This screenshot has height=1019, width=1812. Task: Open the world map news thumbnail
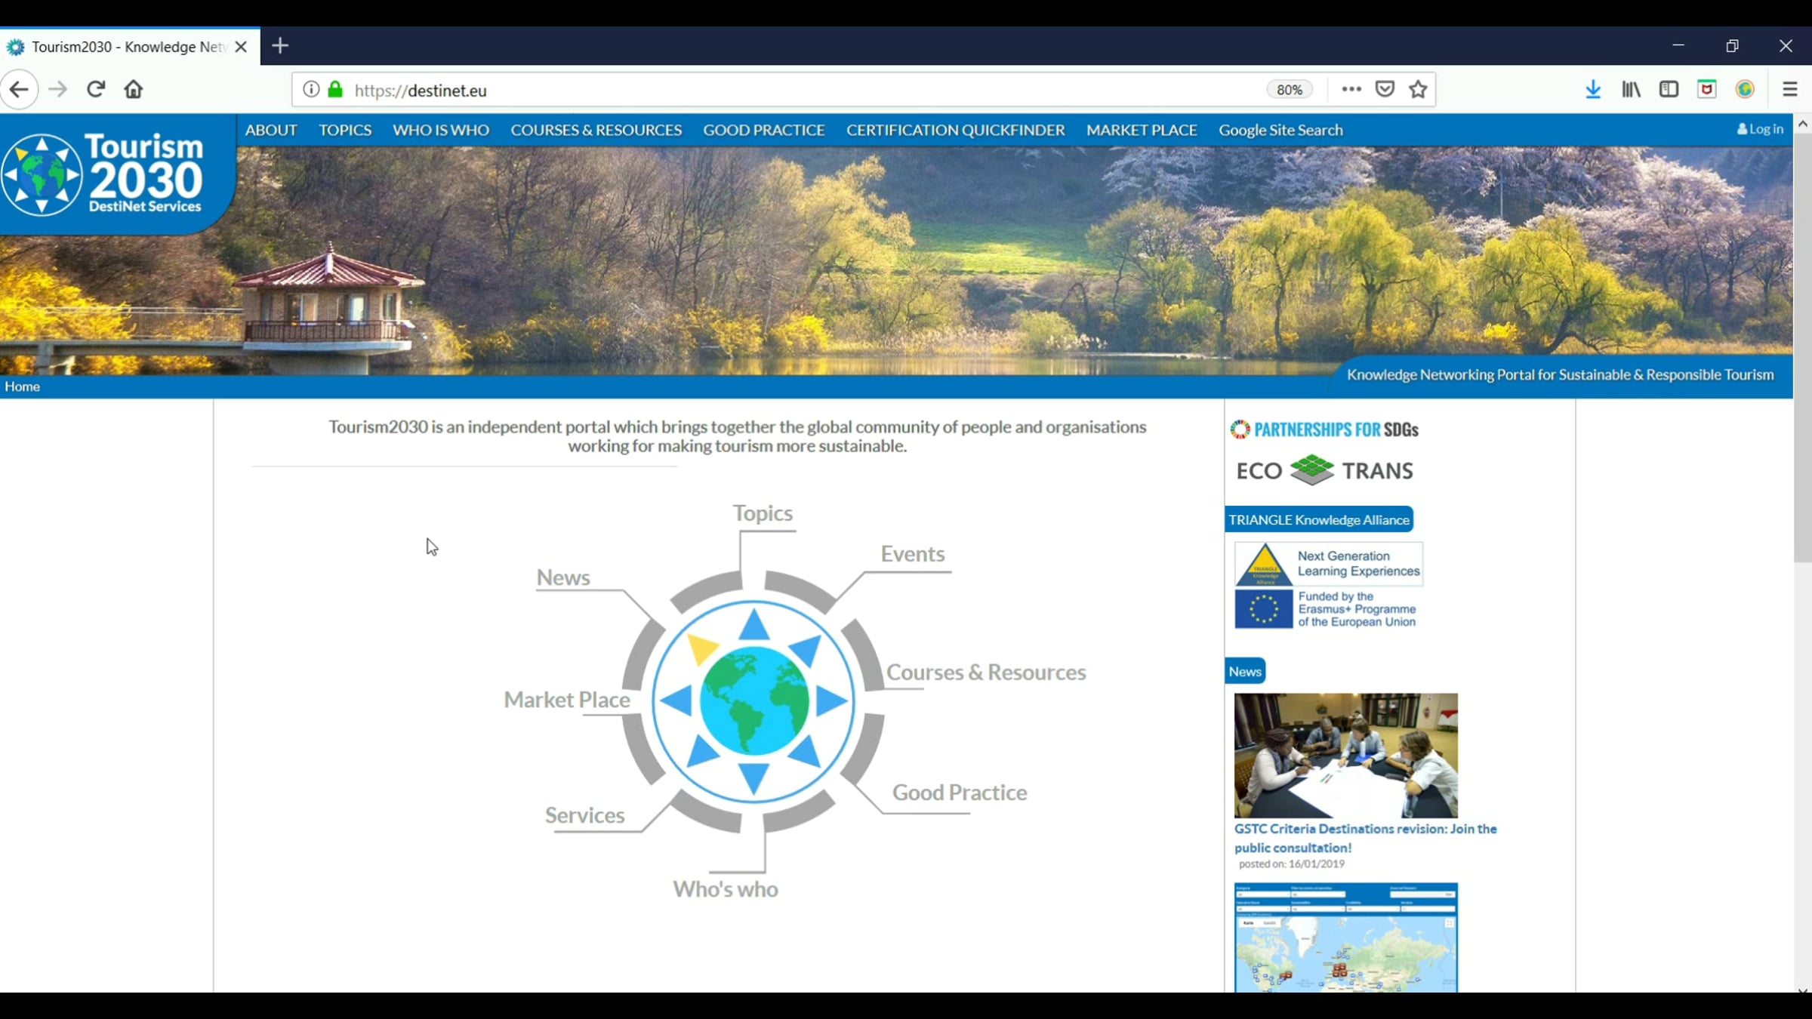tap(1346, 937)
